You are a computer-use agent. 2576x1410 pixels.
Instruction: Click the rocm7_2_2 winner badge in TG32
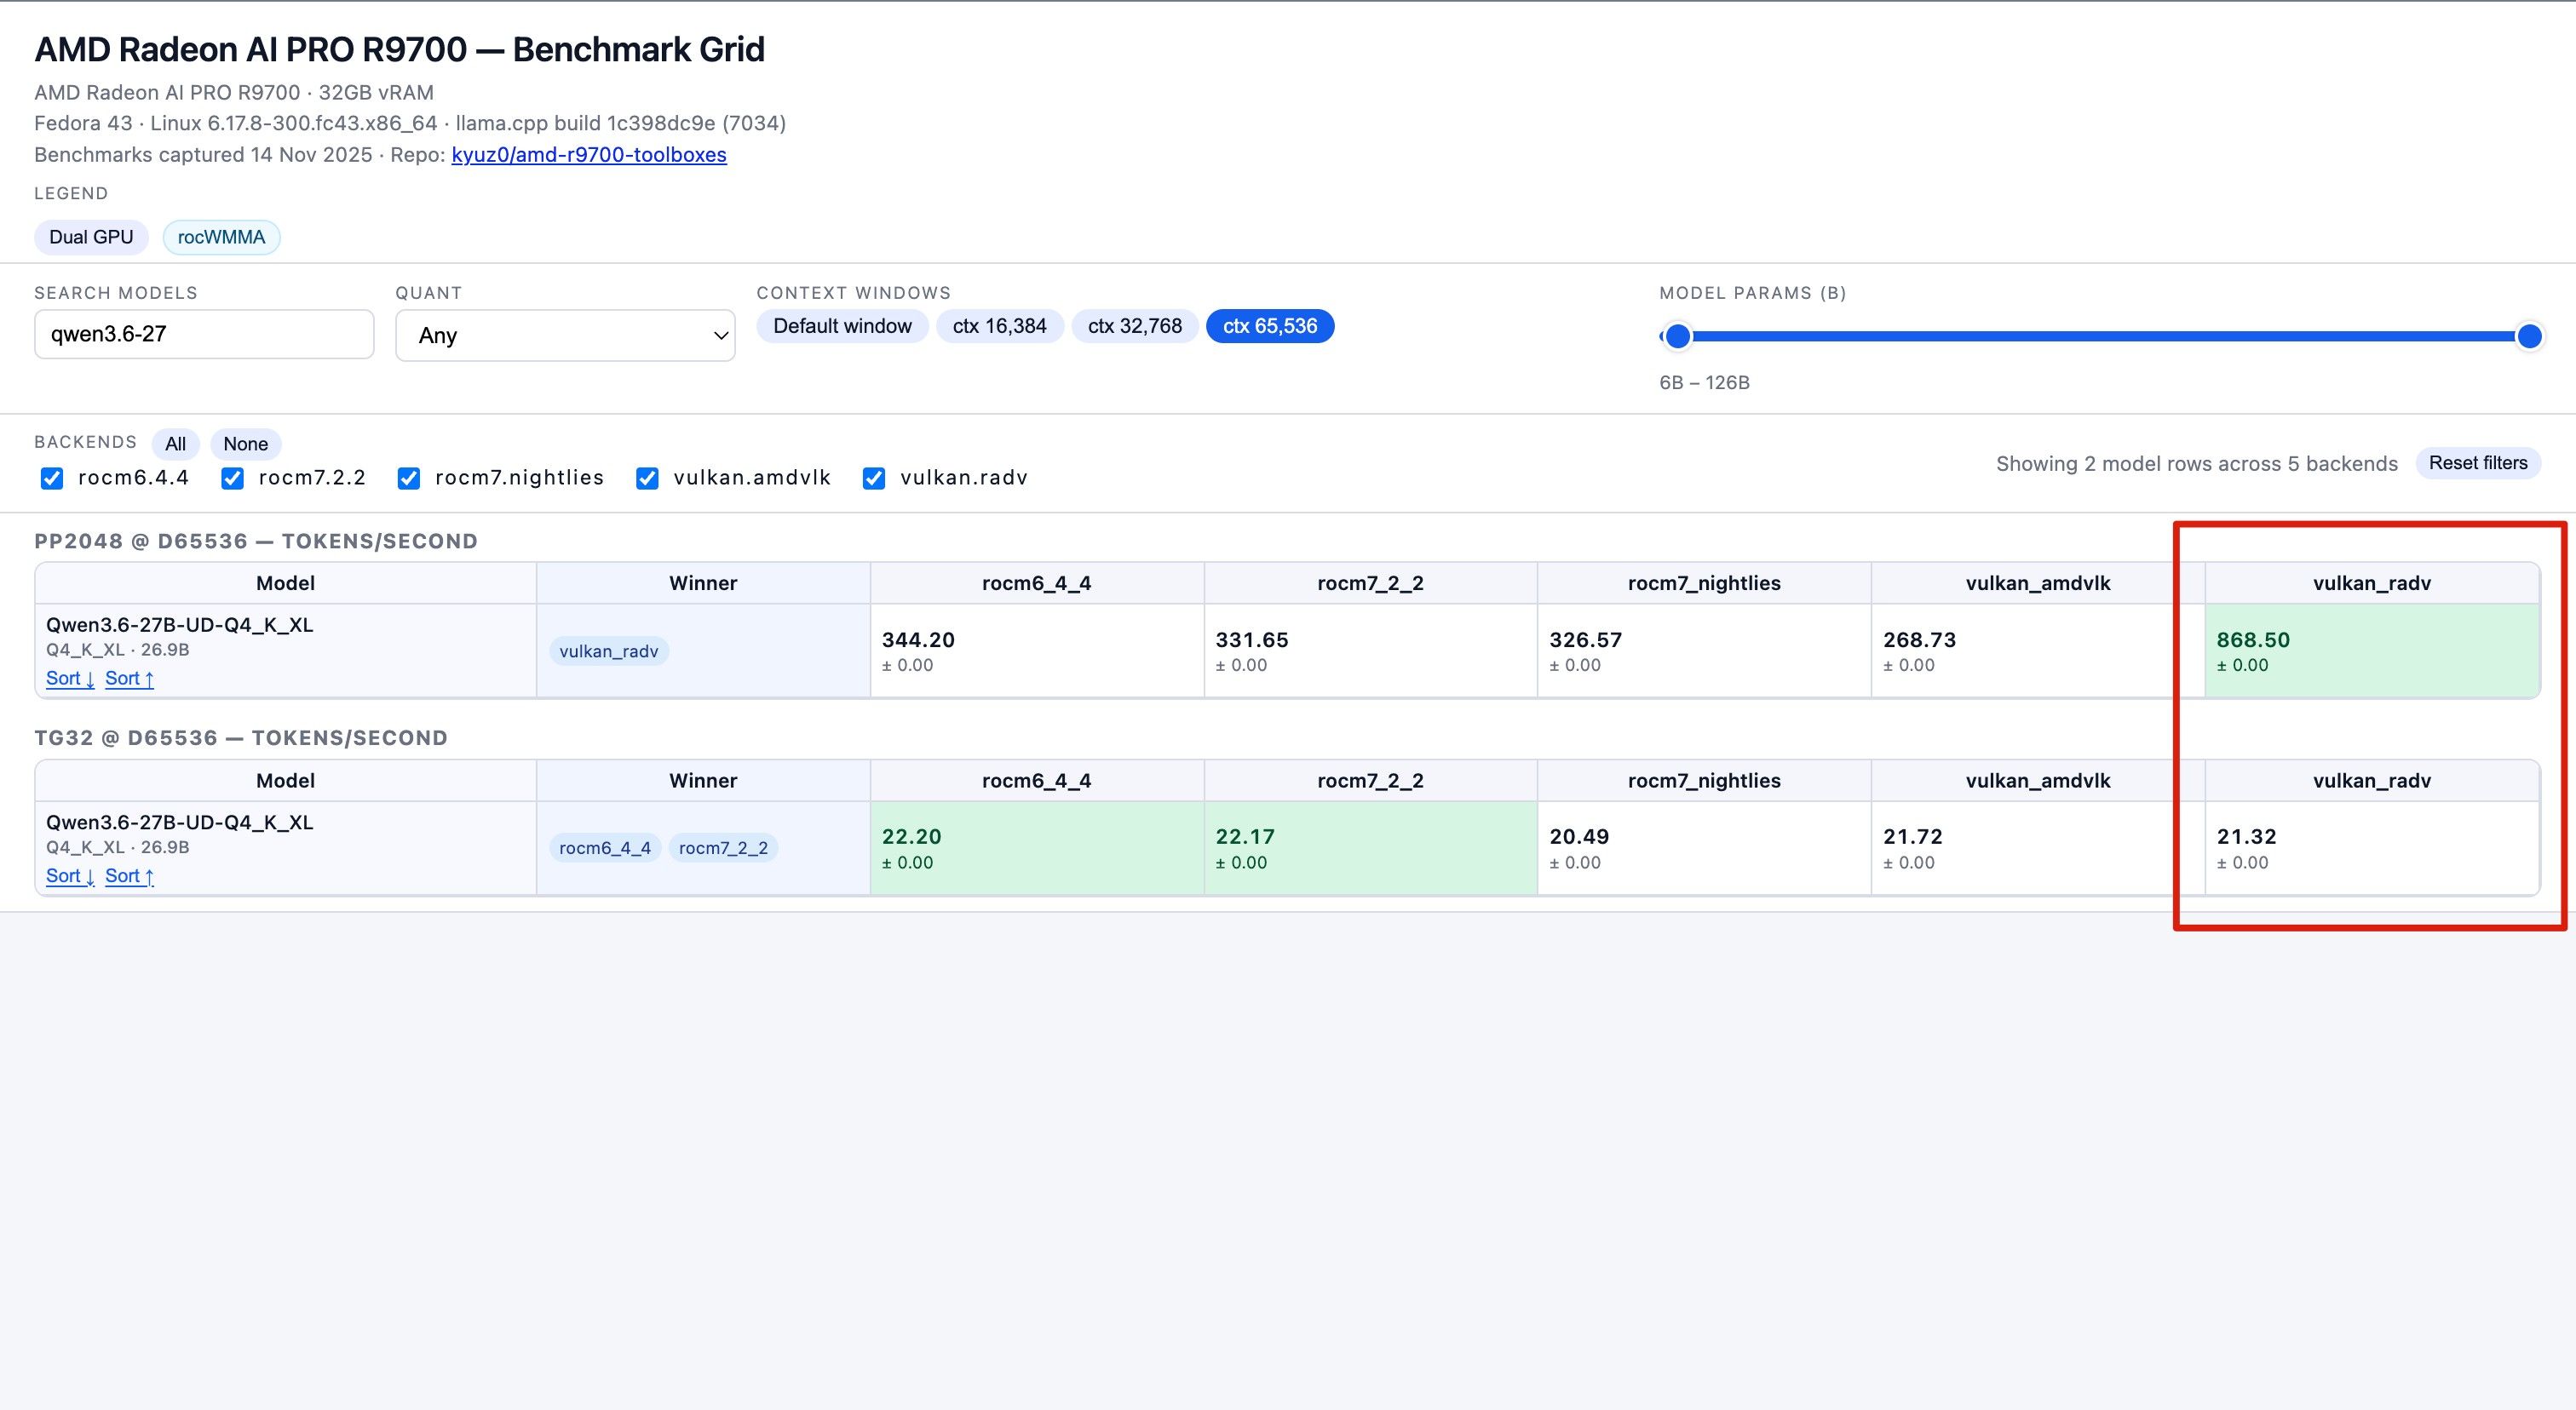pyautogui.click(x=723, y=848)
